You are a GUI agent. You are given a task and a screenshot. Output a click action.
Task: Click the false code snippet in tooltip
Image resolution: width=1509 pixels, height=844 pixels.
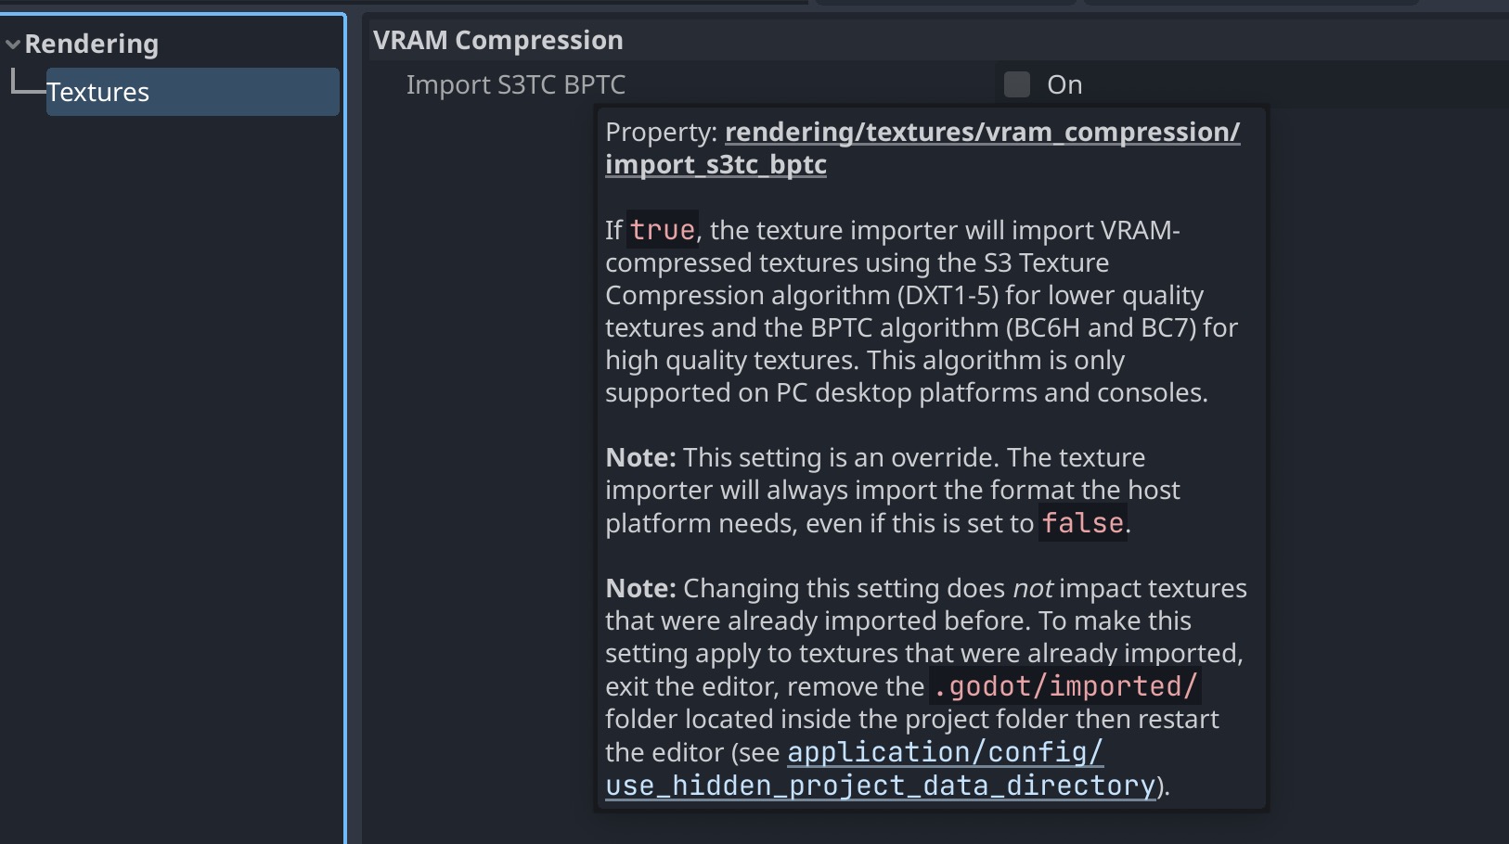tap(1083, 523)
